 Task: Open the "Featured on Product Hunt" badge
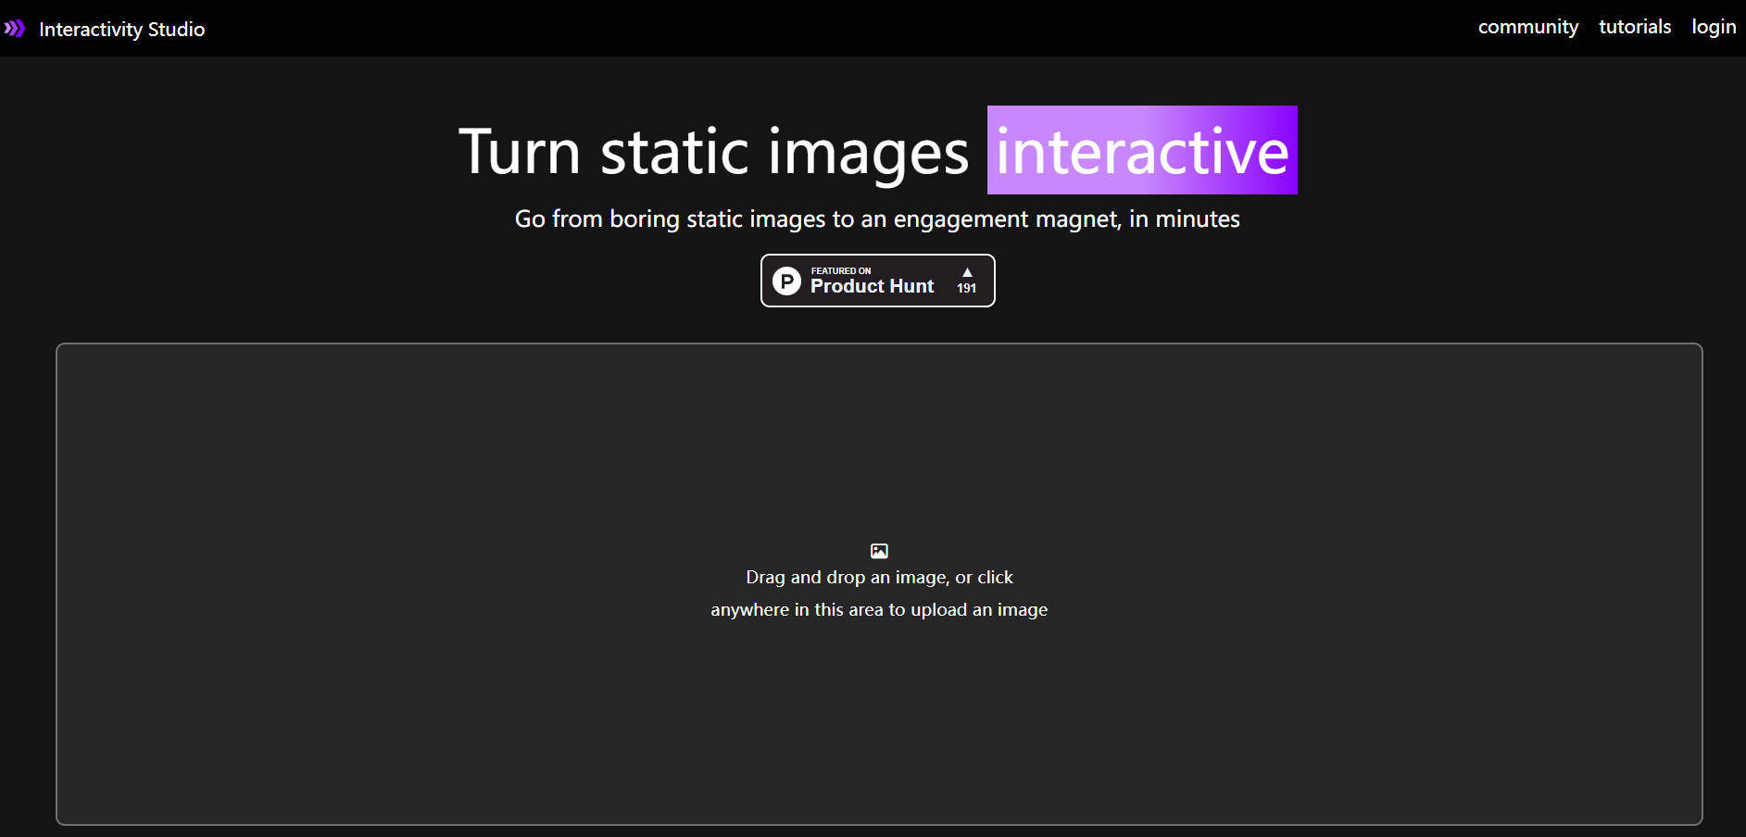pos(877,281)
